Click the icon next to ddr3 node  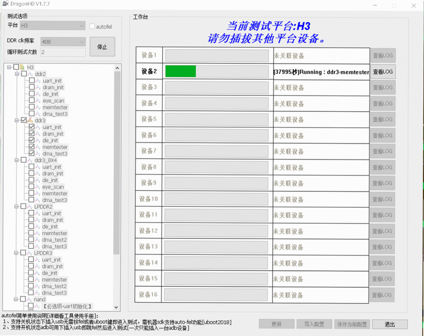tap(30, 120)
